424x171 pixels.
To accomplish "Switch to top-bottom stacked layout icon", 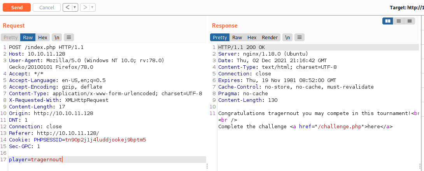I will click(398, 21).
